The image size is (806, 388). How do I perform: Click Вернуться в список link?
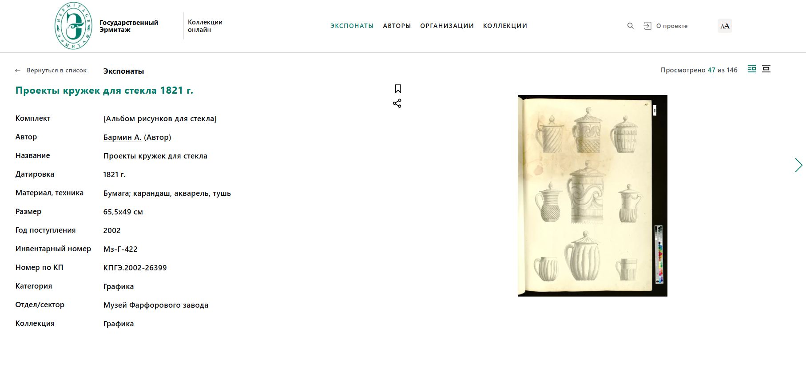[56, 70]
